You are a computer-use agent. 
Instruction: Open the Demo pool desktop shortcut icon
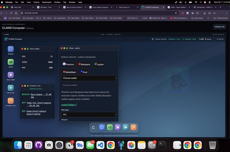[11, 88]
